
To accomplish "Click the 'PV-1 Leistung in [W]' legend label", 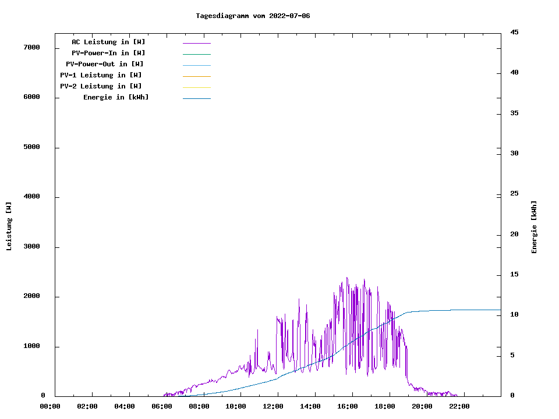I will 101,75.
